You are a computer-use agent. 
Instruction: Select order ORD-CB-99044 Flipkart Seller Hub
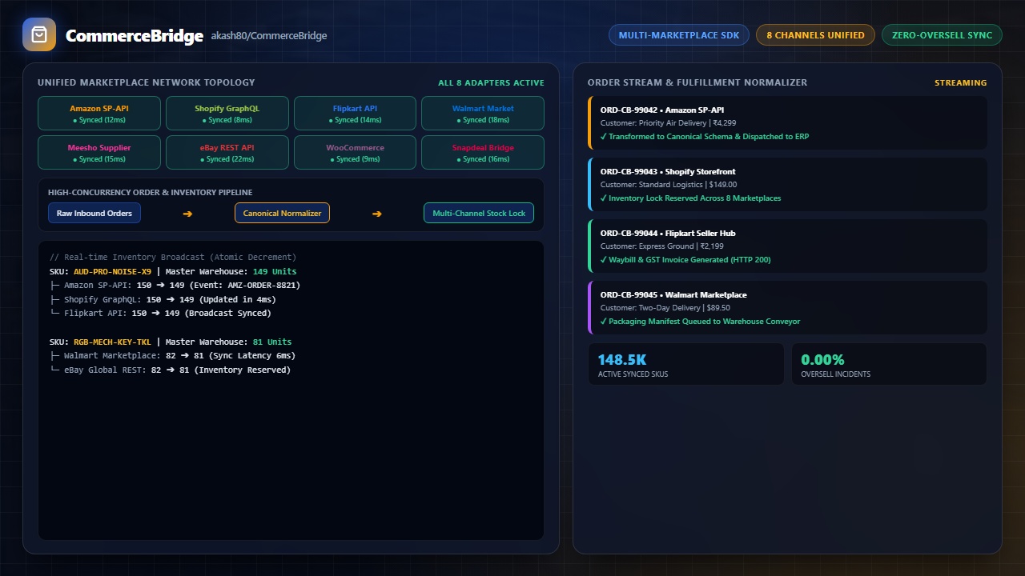tap(787, 246)
